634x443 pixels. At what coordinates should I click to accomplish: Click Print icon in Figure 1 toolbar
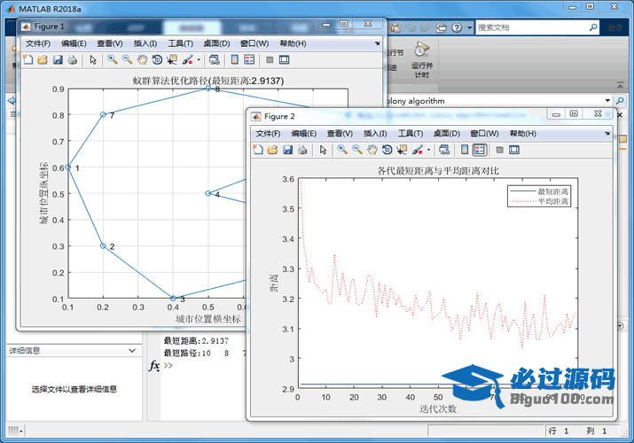click(73, 59)
